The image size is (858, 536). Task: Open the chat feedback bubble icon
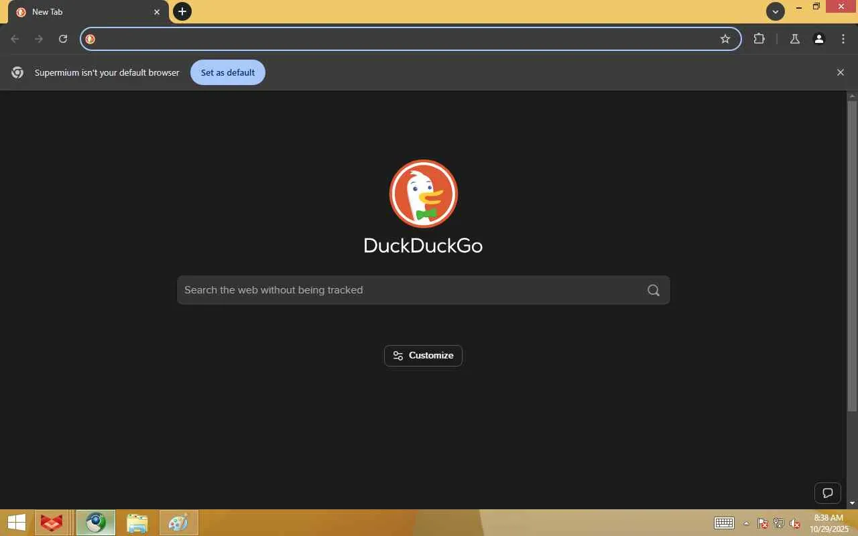pos(828,493)
